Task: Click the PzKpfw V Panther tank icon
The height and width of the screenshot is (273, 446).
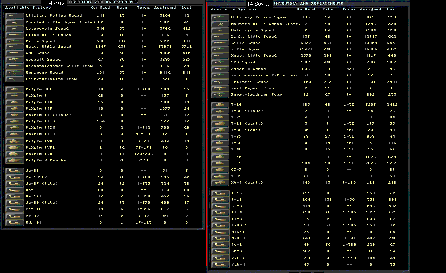Action: [15, 160]
